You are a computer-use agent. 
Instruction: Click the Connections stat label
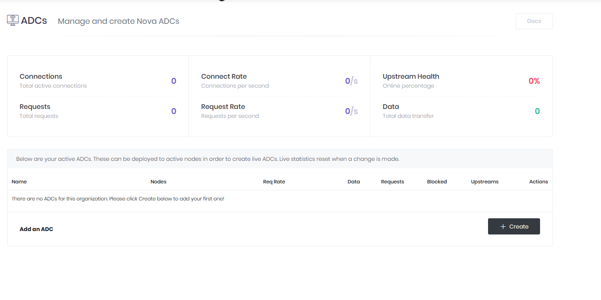point(41,77)
